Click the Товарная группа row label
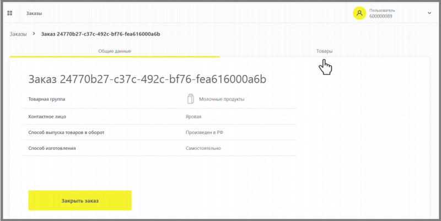 pos(47,99)
